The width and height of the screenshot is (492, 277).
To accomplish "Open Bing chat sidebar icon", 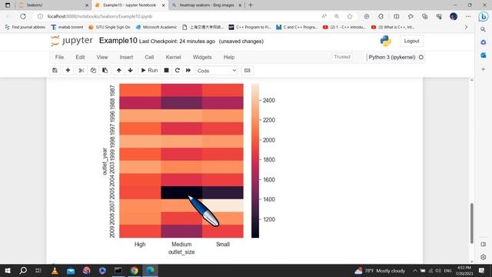I will coord(484,17).
